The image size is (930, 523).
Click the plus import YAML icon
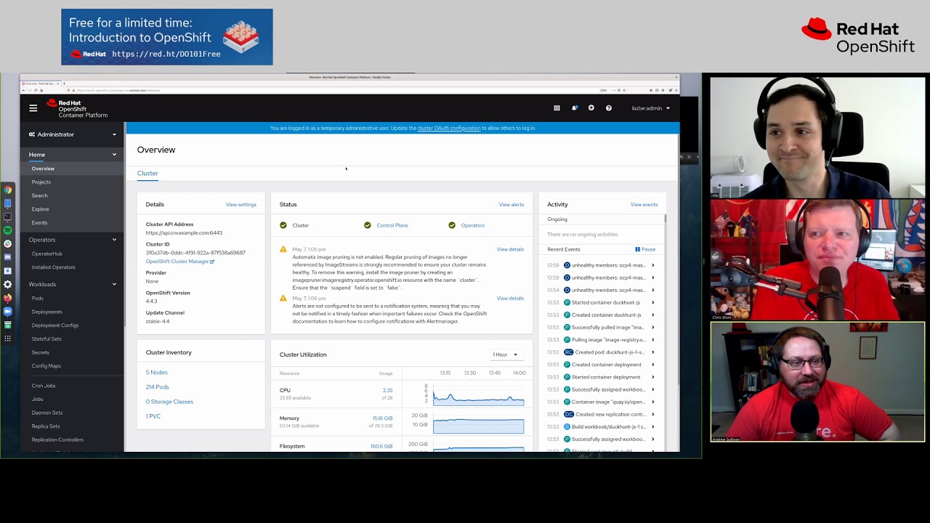point(591,108)
